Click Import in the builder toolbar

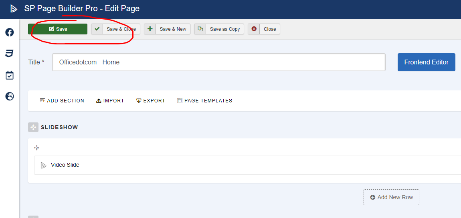(110, 101)
